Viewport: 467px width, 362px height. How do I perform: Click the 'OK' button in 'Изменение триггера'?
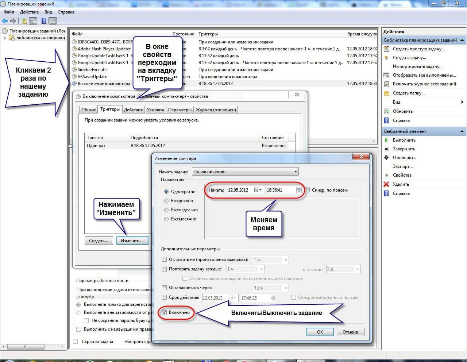[320, 332]
